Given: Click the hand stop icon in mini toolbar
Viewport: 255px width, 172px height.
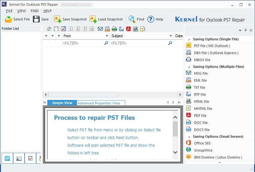Looking at the screenshot, I should 56,29.
